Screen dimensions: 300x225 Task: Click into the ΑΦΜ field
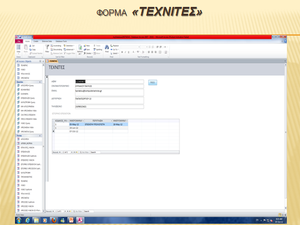point(109,82)
